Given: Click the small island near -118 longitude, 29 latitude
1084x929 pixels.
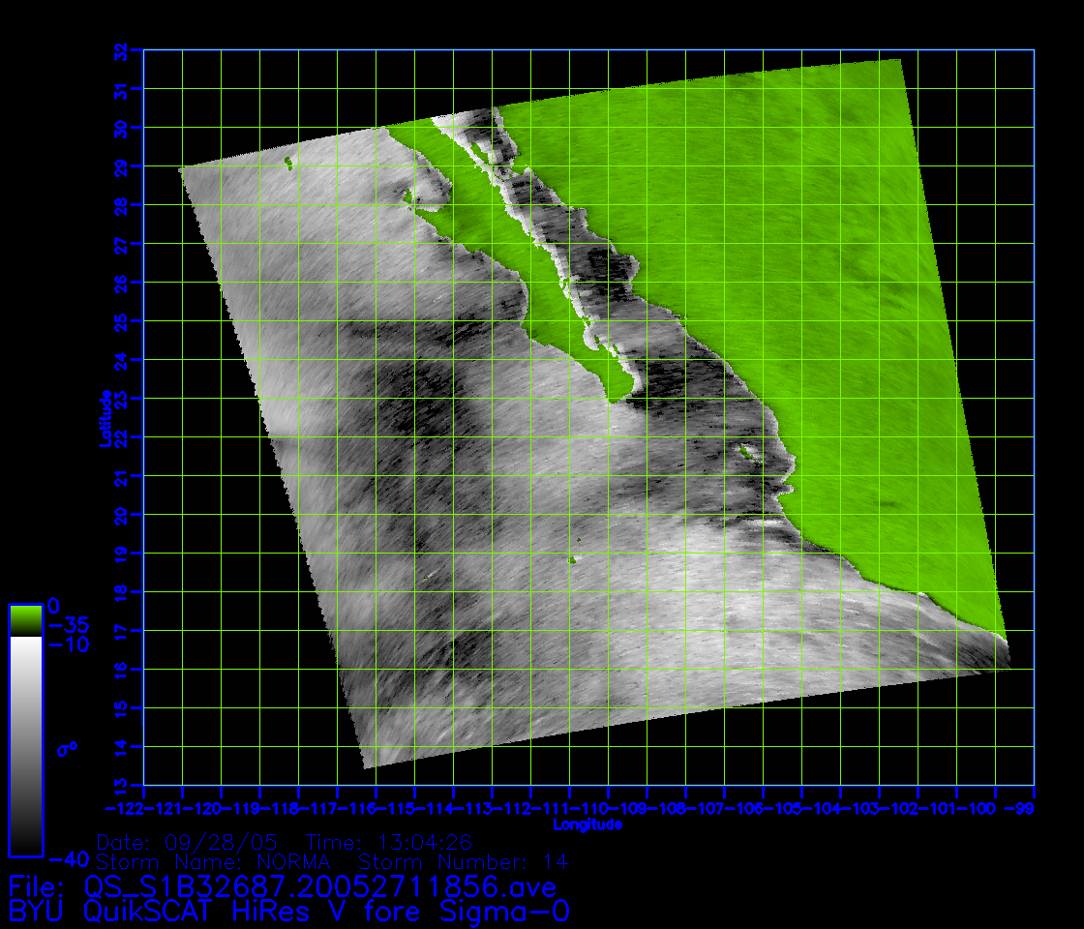Looking at the screenshot, I should pyautogui.click(x=288, y=165).
